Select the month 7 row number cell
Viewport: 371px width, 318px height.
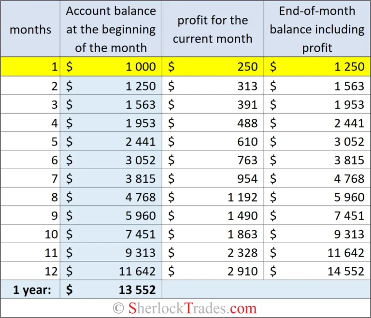coord(30,178)
